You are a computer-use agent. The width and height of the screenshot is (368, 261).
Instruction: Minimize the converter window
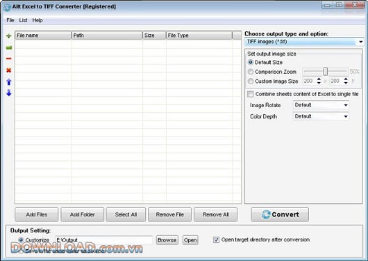tap(327, 5)
